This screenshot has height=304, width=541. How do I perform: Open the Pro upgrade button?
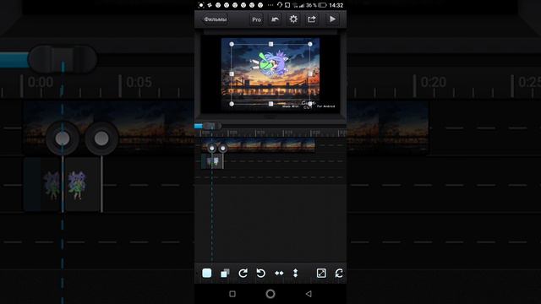click(x=256, y=19)
